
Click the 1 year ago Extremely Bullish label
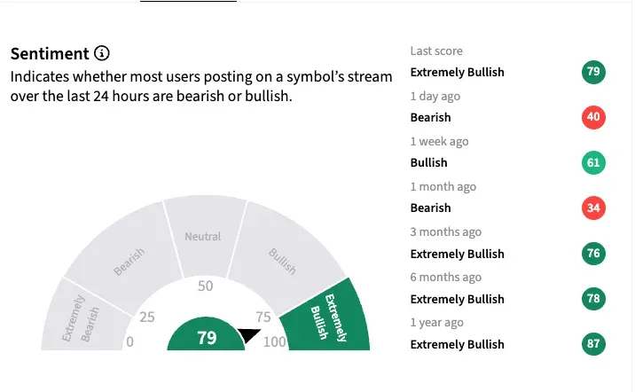point(457,344)
